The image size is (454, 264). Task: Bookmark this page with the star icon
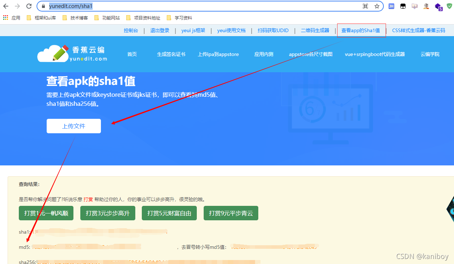click(x=377, y=6)
